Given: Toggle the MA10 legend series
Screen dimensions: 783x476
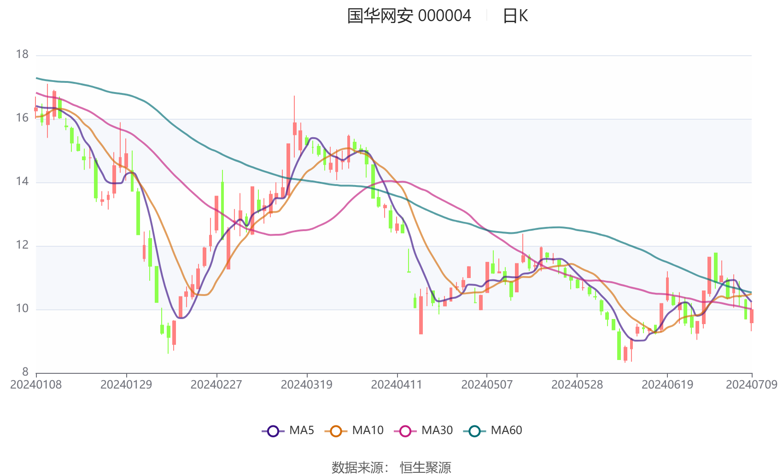Looking at the screenshot, I should click(x=354, y=431).
